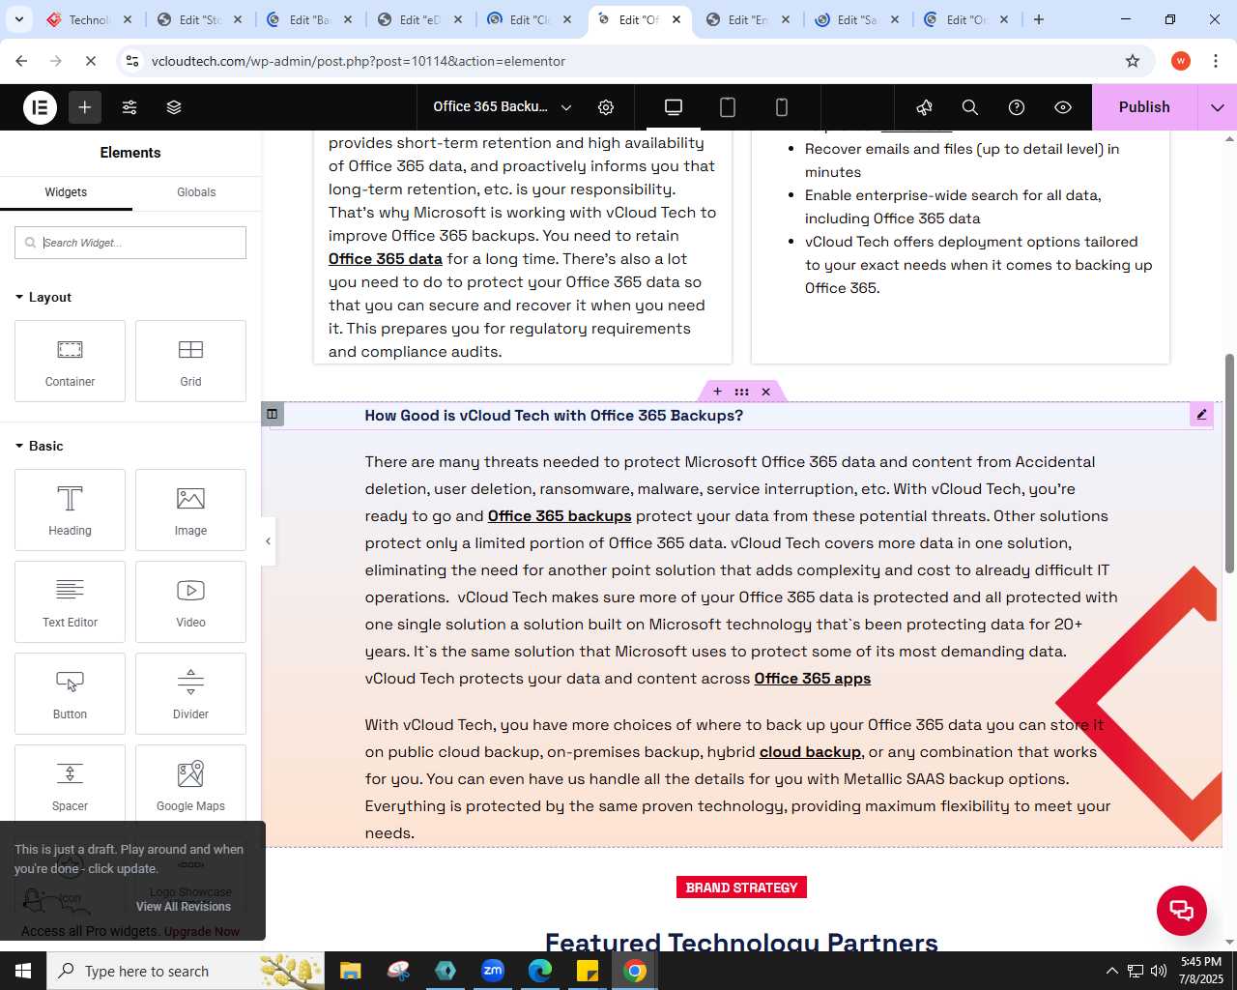Screen dimensions: 1237x990
Task: Click the container edit column icon
Action: click(x=272, y=414)
